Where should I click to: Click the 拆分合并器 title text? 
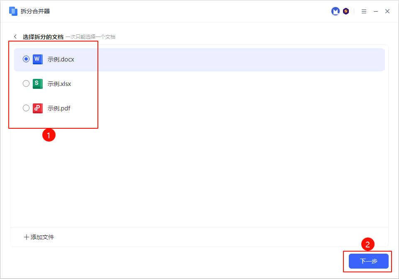(x=35, y=11)
